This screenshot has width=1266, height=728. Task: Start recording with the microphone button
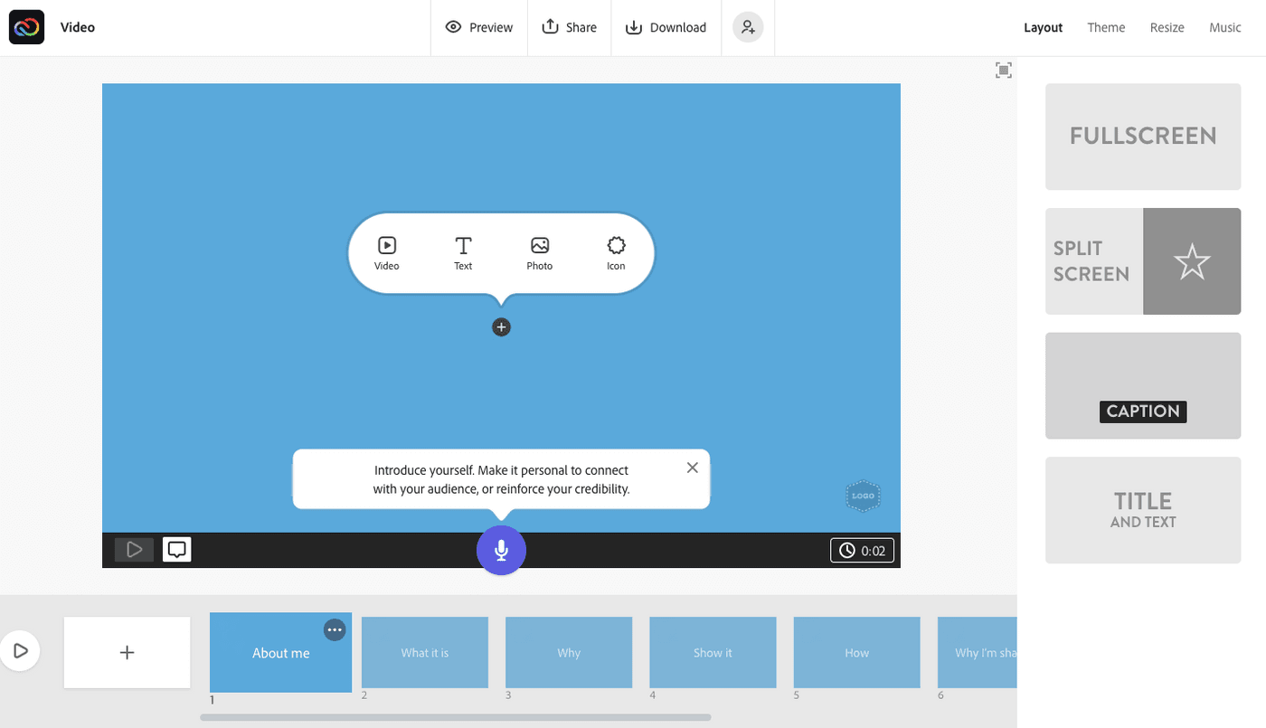point(501,550)
